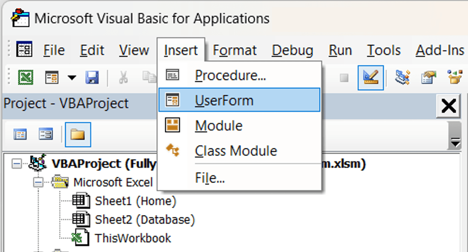Click the View Object icon in Project pane

46,134
